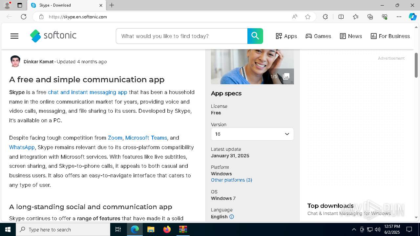Open the Skype screenshot thumbnail
The width and height of the screenshot is (420, 236).
(x=252, y=67)
